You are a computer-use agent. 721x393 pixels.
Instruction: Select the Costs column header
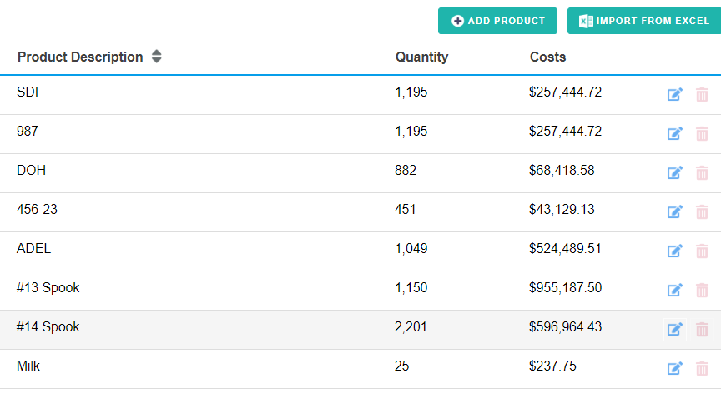point(547,57)
